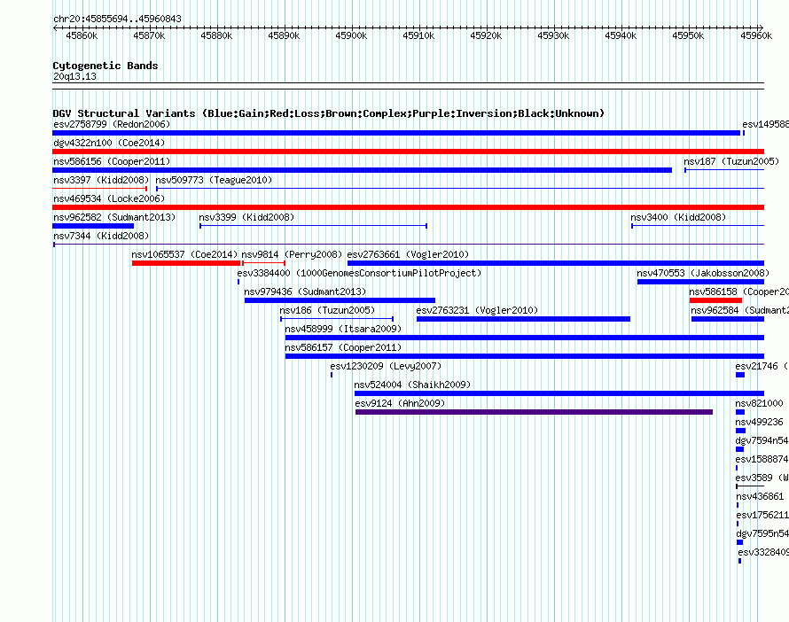The image size is (789, 622).
Task: Click the thin blue line of nsv186
Action: (x=337, y=319)
